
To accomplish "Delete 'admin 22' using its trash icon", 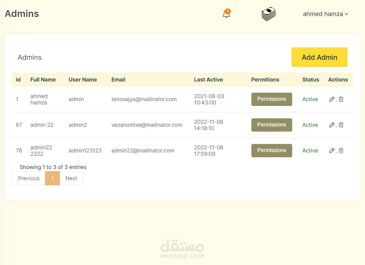I will click(x=341, y=125).
